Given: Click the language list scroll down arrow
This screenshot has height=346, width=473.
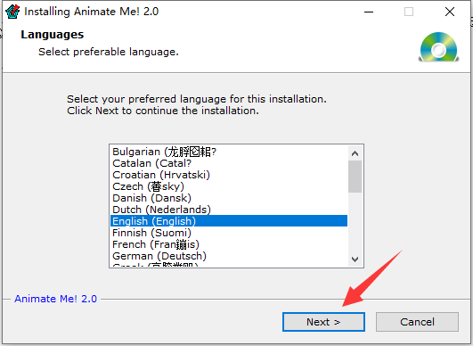Looking at the screenshot, I should click(355, 259).
